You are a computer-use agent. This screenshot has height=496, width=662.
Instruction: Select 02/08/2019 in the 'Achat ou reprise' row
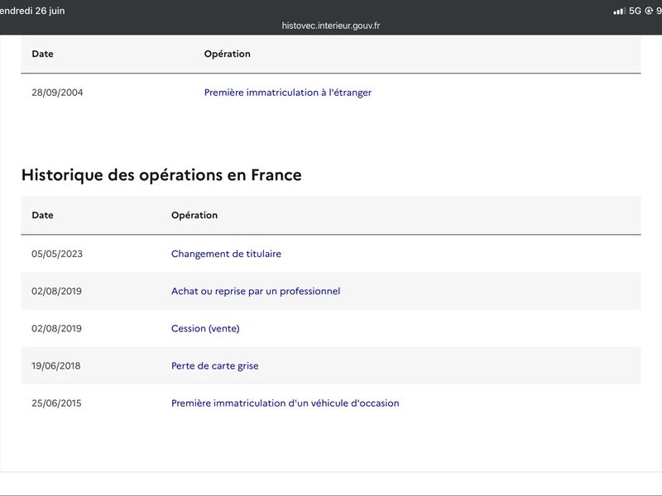pyautogui.click(x=56, y=291)
